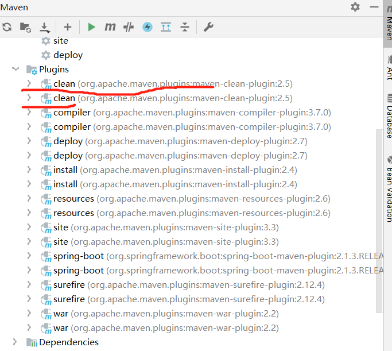This screenshot has height=351, width=392.
Task: Expand the first spring-boot plugin node
Action: [x=29, y=256]
